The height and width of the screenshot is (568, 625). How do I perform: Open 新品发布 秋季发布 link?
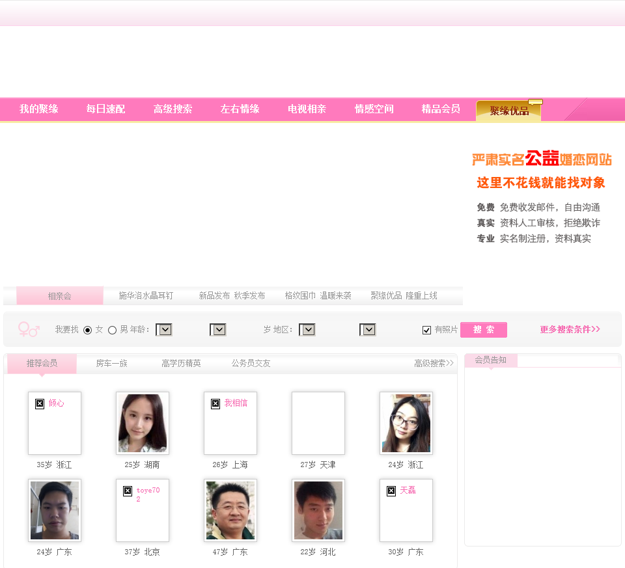232,295
